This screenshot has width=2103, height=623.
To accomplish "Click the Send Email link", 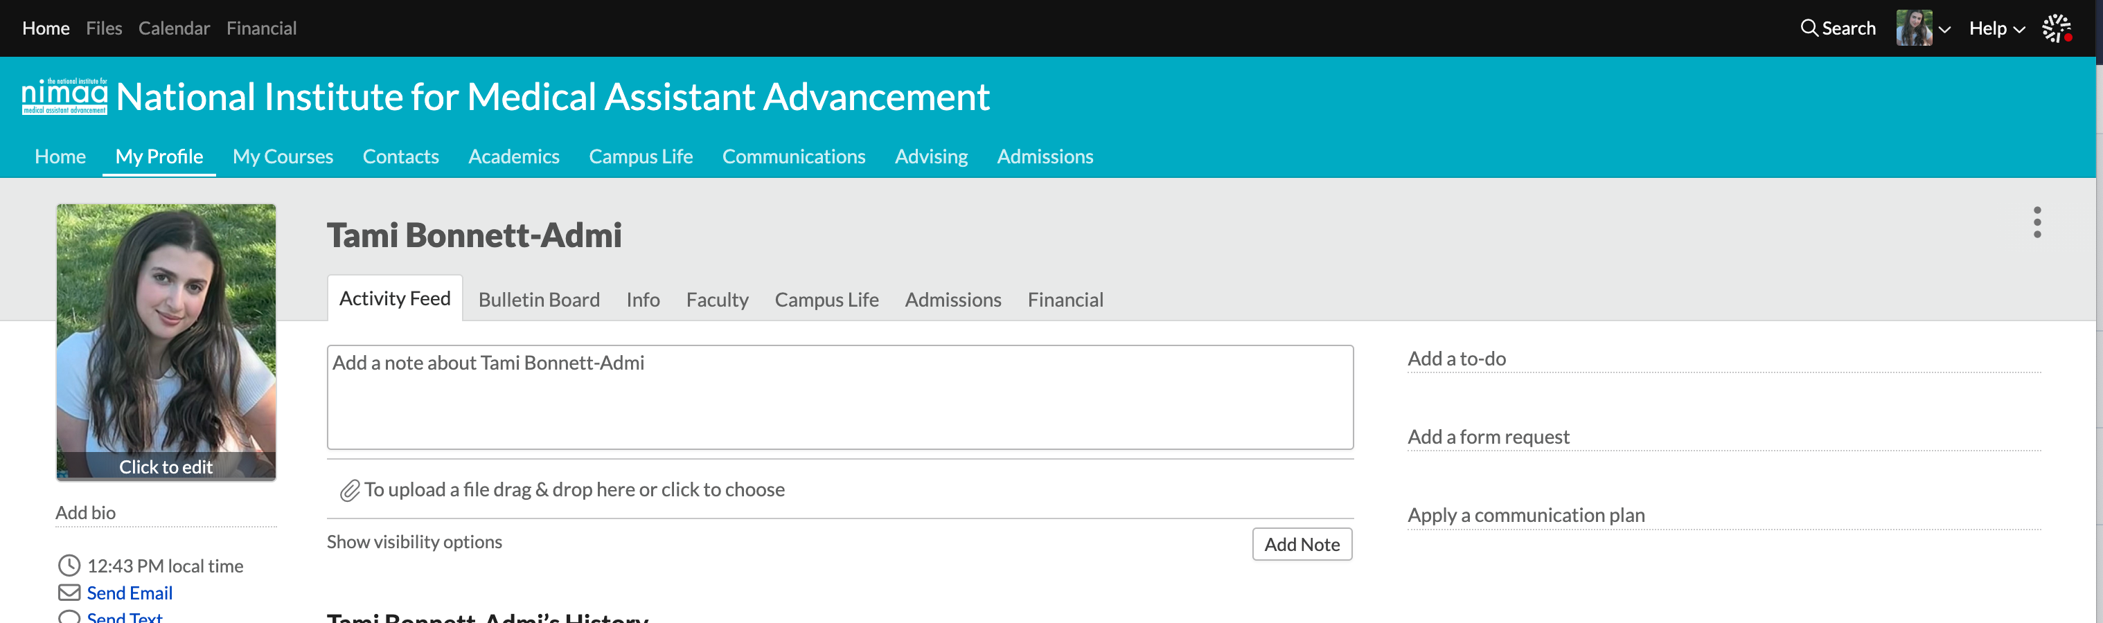I will [130, 593].
